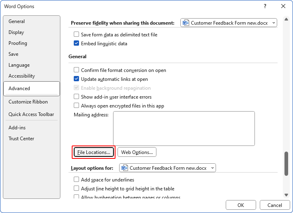This screenshot has height=213, width=293.
Task: Click Word document icon in Layout options dropdown
Action: (x=125, y=168)
